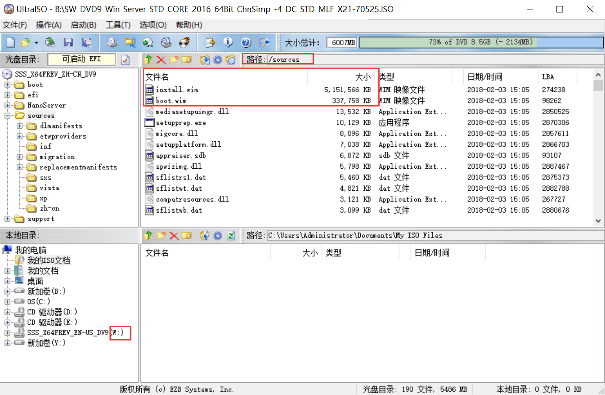Image resolution: width=605 pixels, height=395 pixels.
Task: Open the 操作(A) menu
Action: pyautogui.click(x=49, y=25)
